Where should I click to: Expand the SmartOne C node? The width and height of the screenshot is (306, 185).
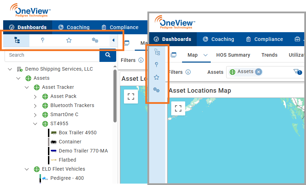[x=35, y=115]
